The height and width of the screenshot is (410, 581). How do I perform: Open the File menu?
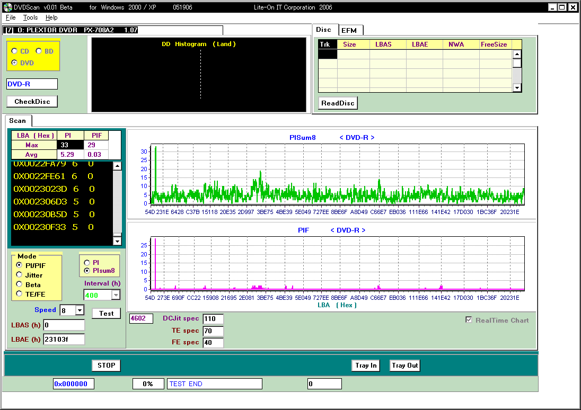pyautogui.click(x=11, y=17)
